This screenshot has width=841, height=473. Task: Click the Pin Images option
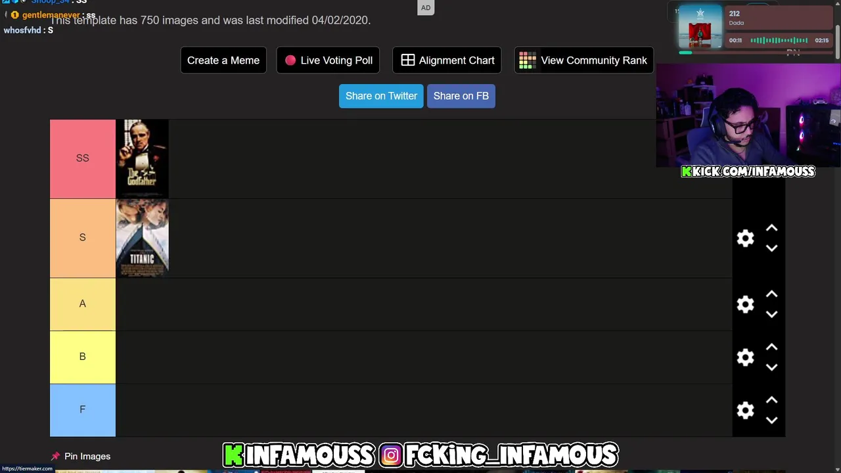click(x=80, y=456)
